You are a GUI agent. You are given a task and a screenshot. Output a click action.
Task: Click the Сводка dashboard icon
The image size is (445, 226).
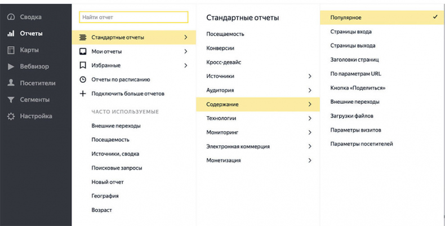click(11, 17)
